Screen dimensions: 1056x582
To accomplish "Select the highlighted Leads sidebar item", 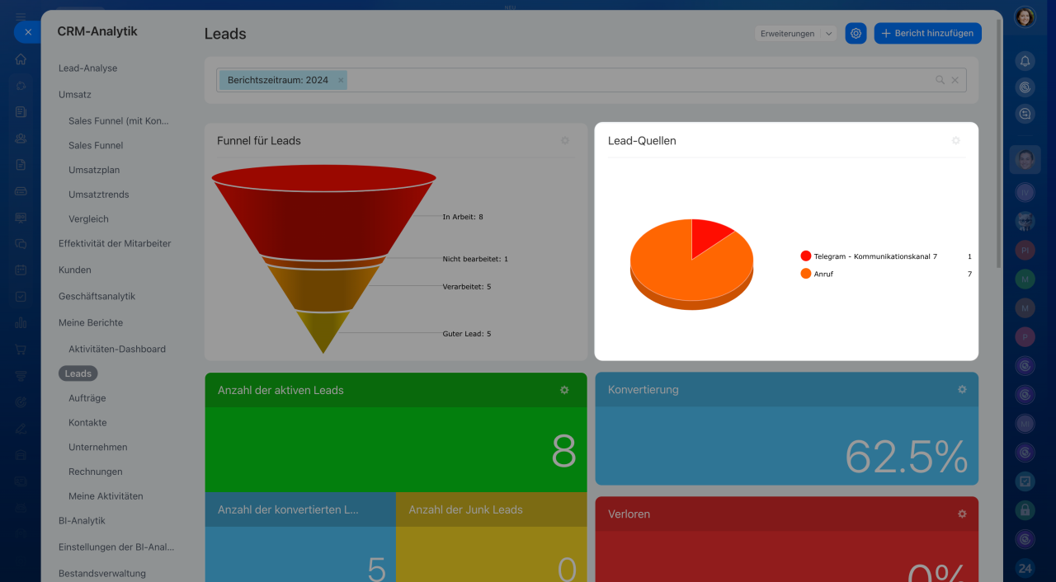I will pos(78,373).
